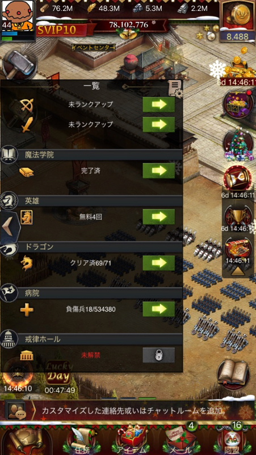Open the purple treasure chest icon
Viewport: 256px width, 455px height.
(x=238, y=105)
